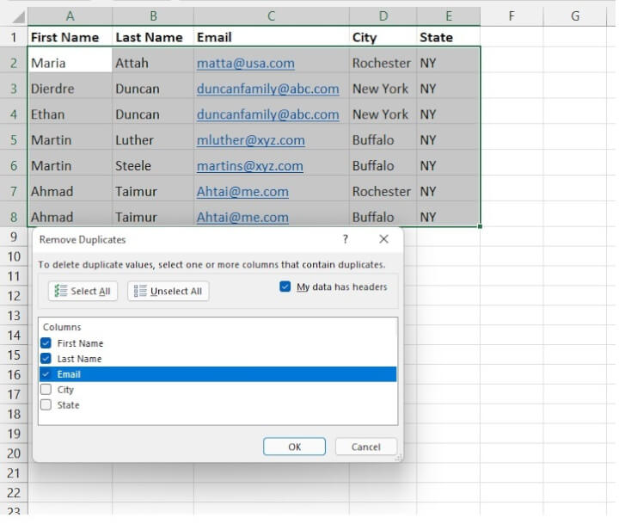Uncheck the Email column checkbox
This screenshot has height=524, width=619.
coord(46,374)
